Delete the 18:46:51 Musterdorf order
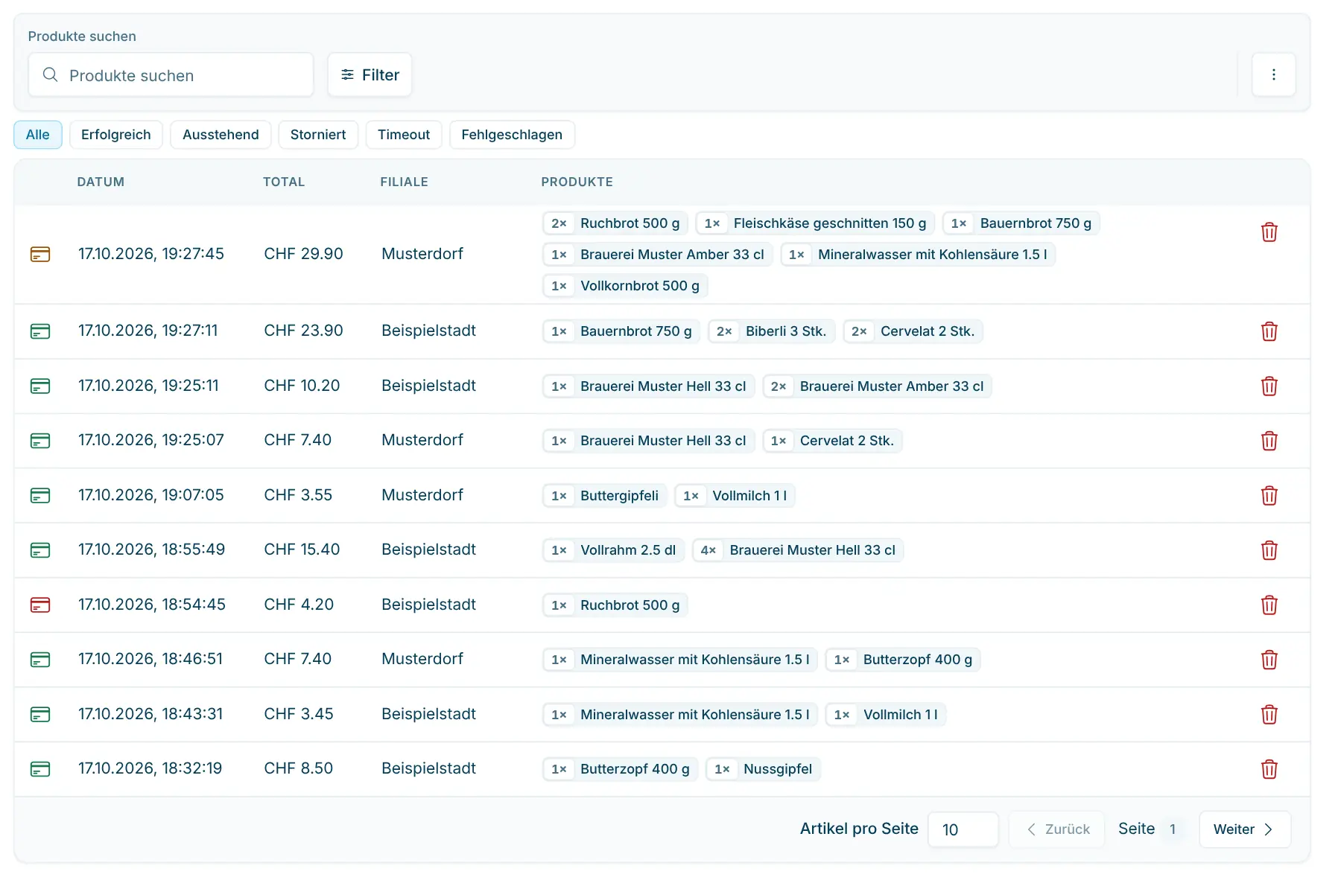Image resolution: width=1338 pixels, height=889 pixels. [x=1269, y=660]
